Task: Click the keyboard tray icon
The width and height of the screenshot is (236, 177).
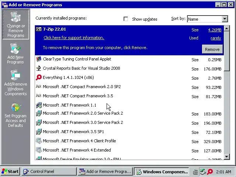Action: pyautogui.click(x=195, y=172)
